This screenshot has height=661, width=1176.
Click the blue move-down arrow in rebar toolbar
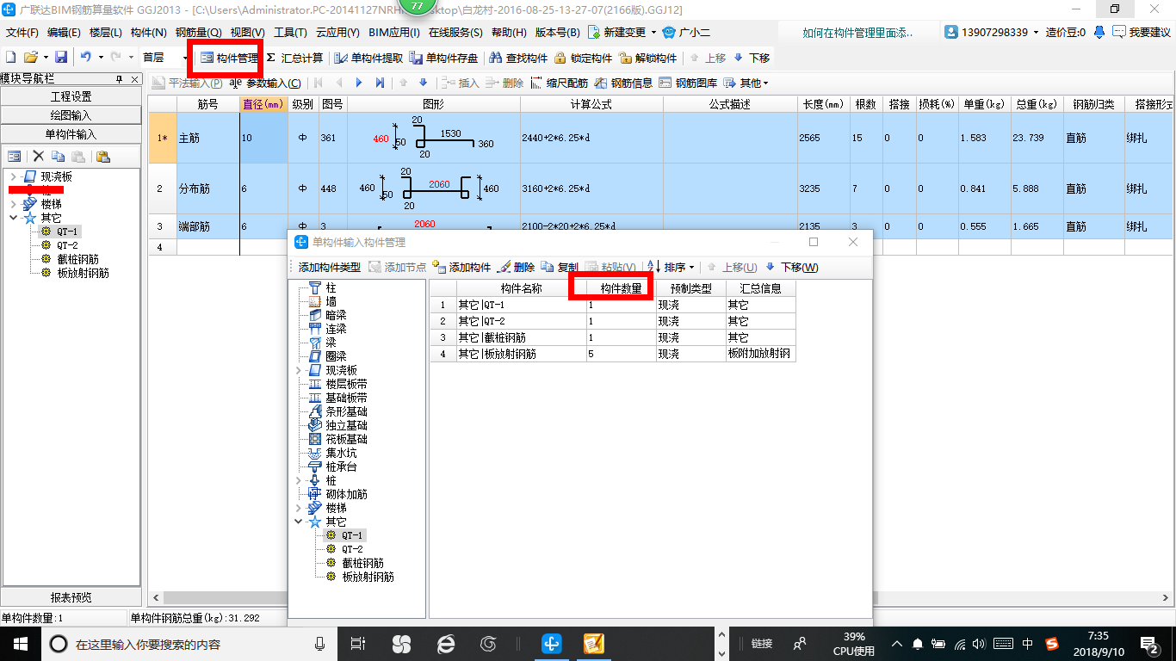coord(423,83)
